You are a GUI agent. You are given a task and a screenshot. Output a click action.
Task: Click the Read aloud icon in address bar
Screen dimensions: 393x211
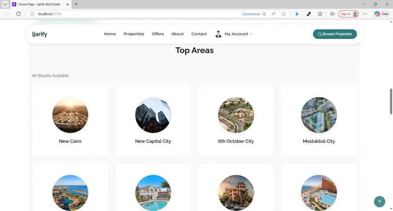pyautogui.click(x=274, y=14)
